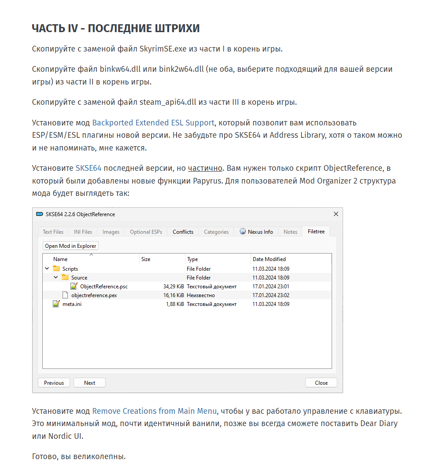Image resolution: width=436 pixels, height=471 pixels.
Task: Click the 16,16 KiB size cell
Action: point(174,295)
